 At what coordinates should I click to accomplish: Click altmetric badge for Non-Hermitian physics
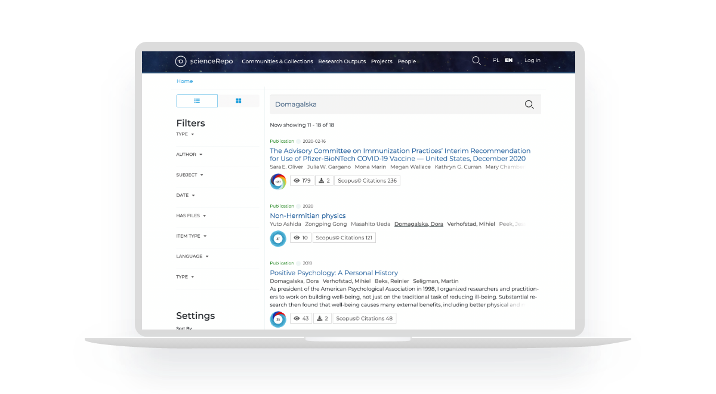(278, 238)
